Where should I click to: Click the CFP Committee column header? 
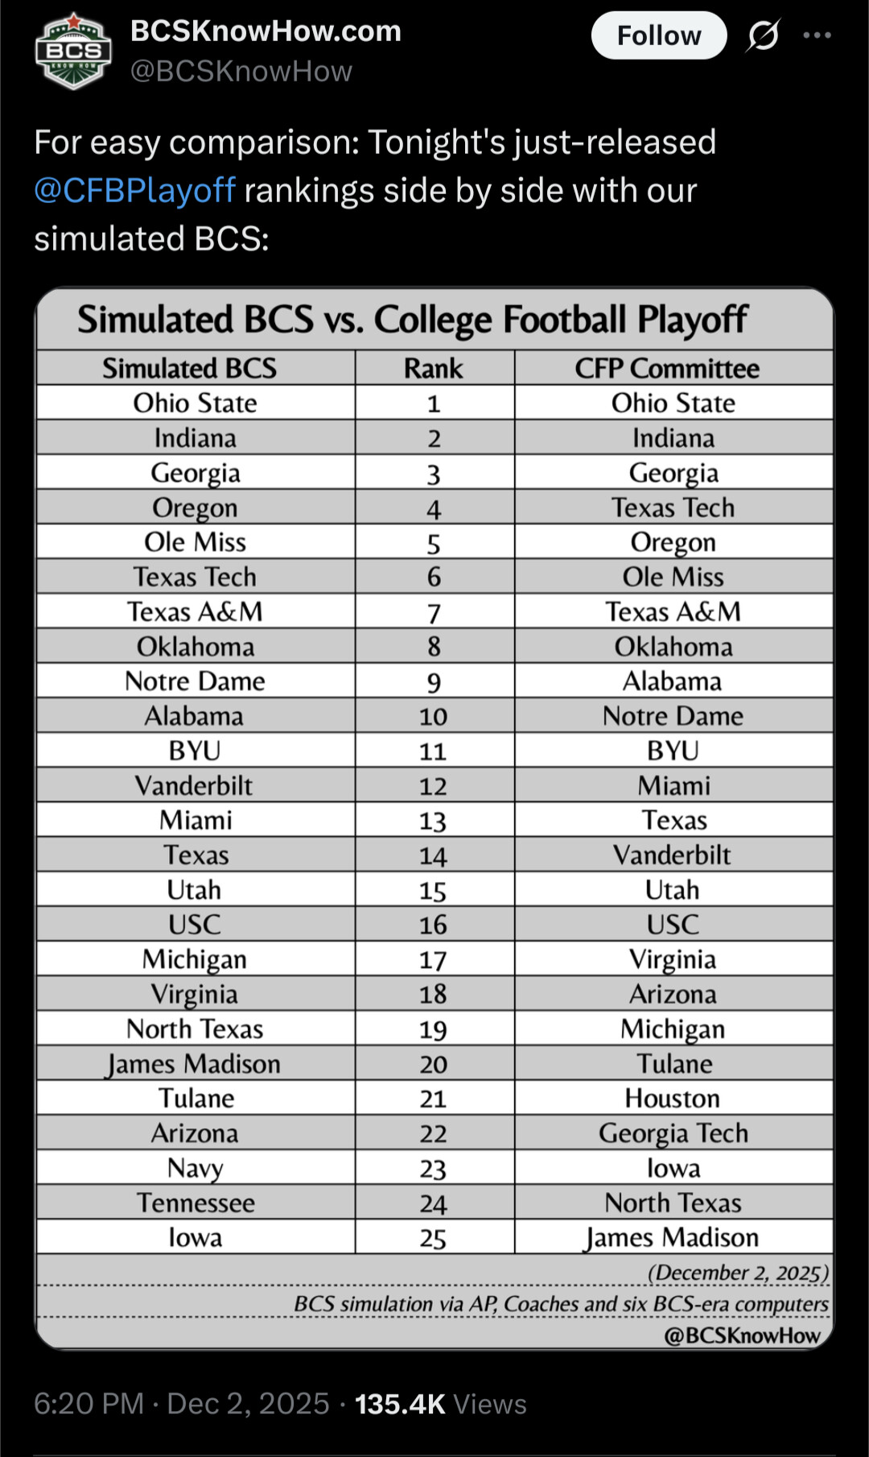(666, 368)
